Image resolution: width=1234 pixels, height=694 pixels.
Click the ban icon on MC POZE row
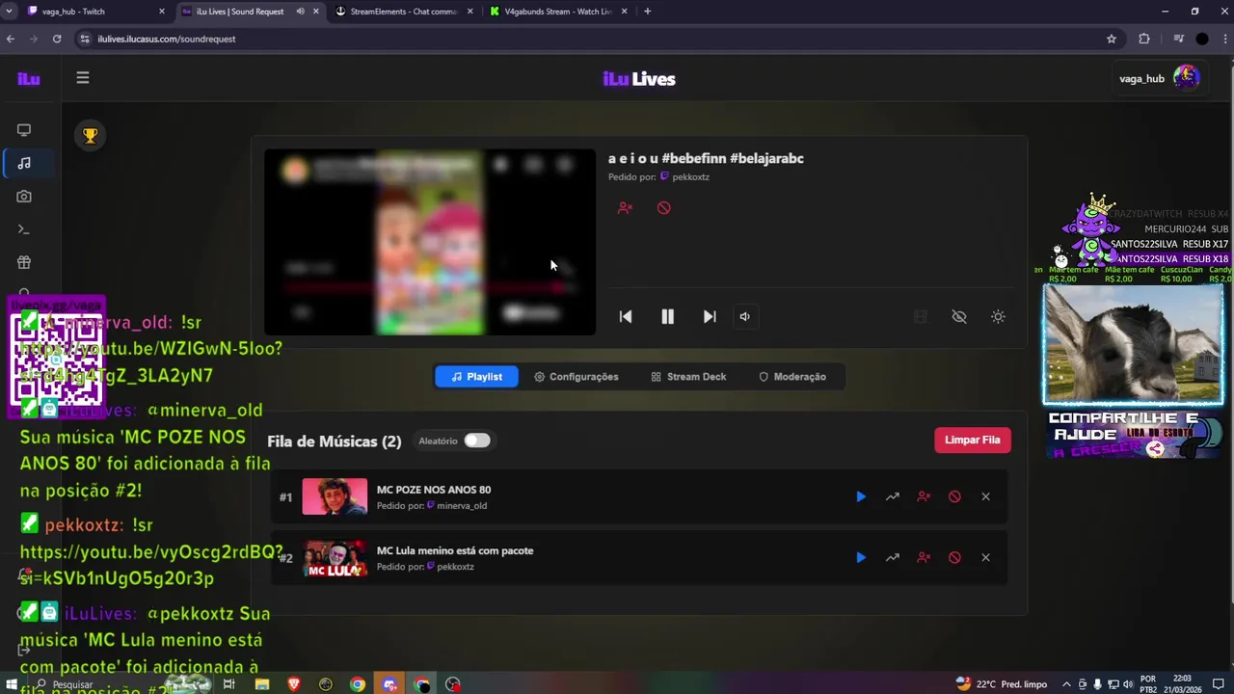[954, 496]
